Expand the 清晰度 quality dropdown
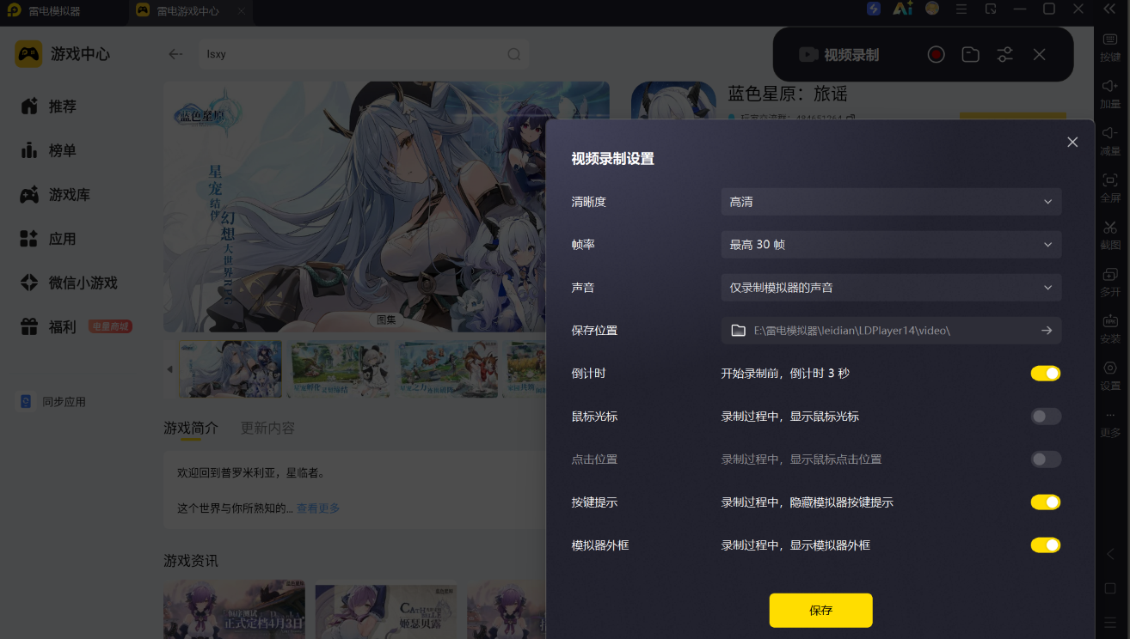Screen dimensions: 1130x639 891,202
